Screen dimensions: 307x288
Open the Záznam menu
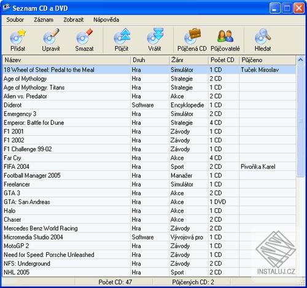pos(44,20)
